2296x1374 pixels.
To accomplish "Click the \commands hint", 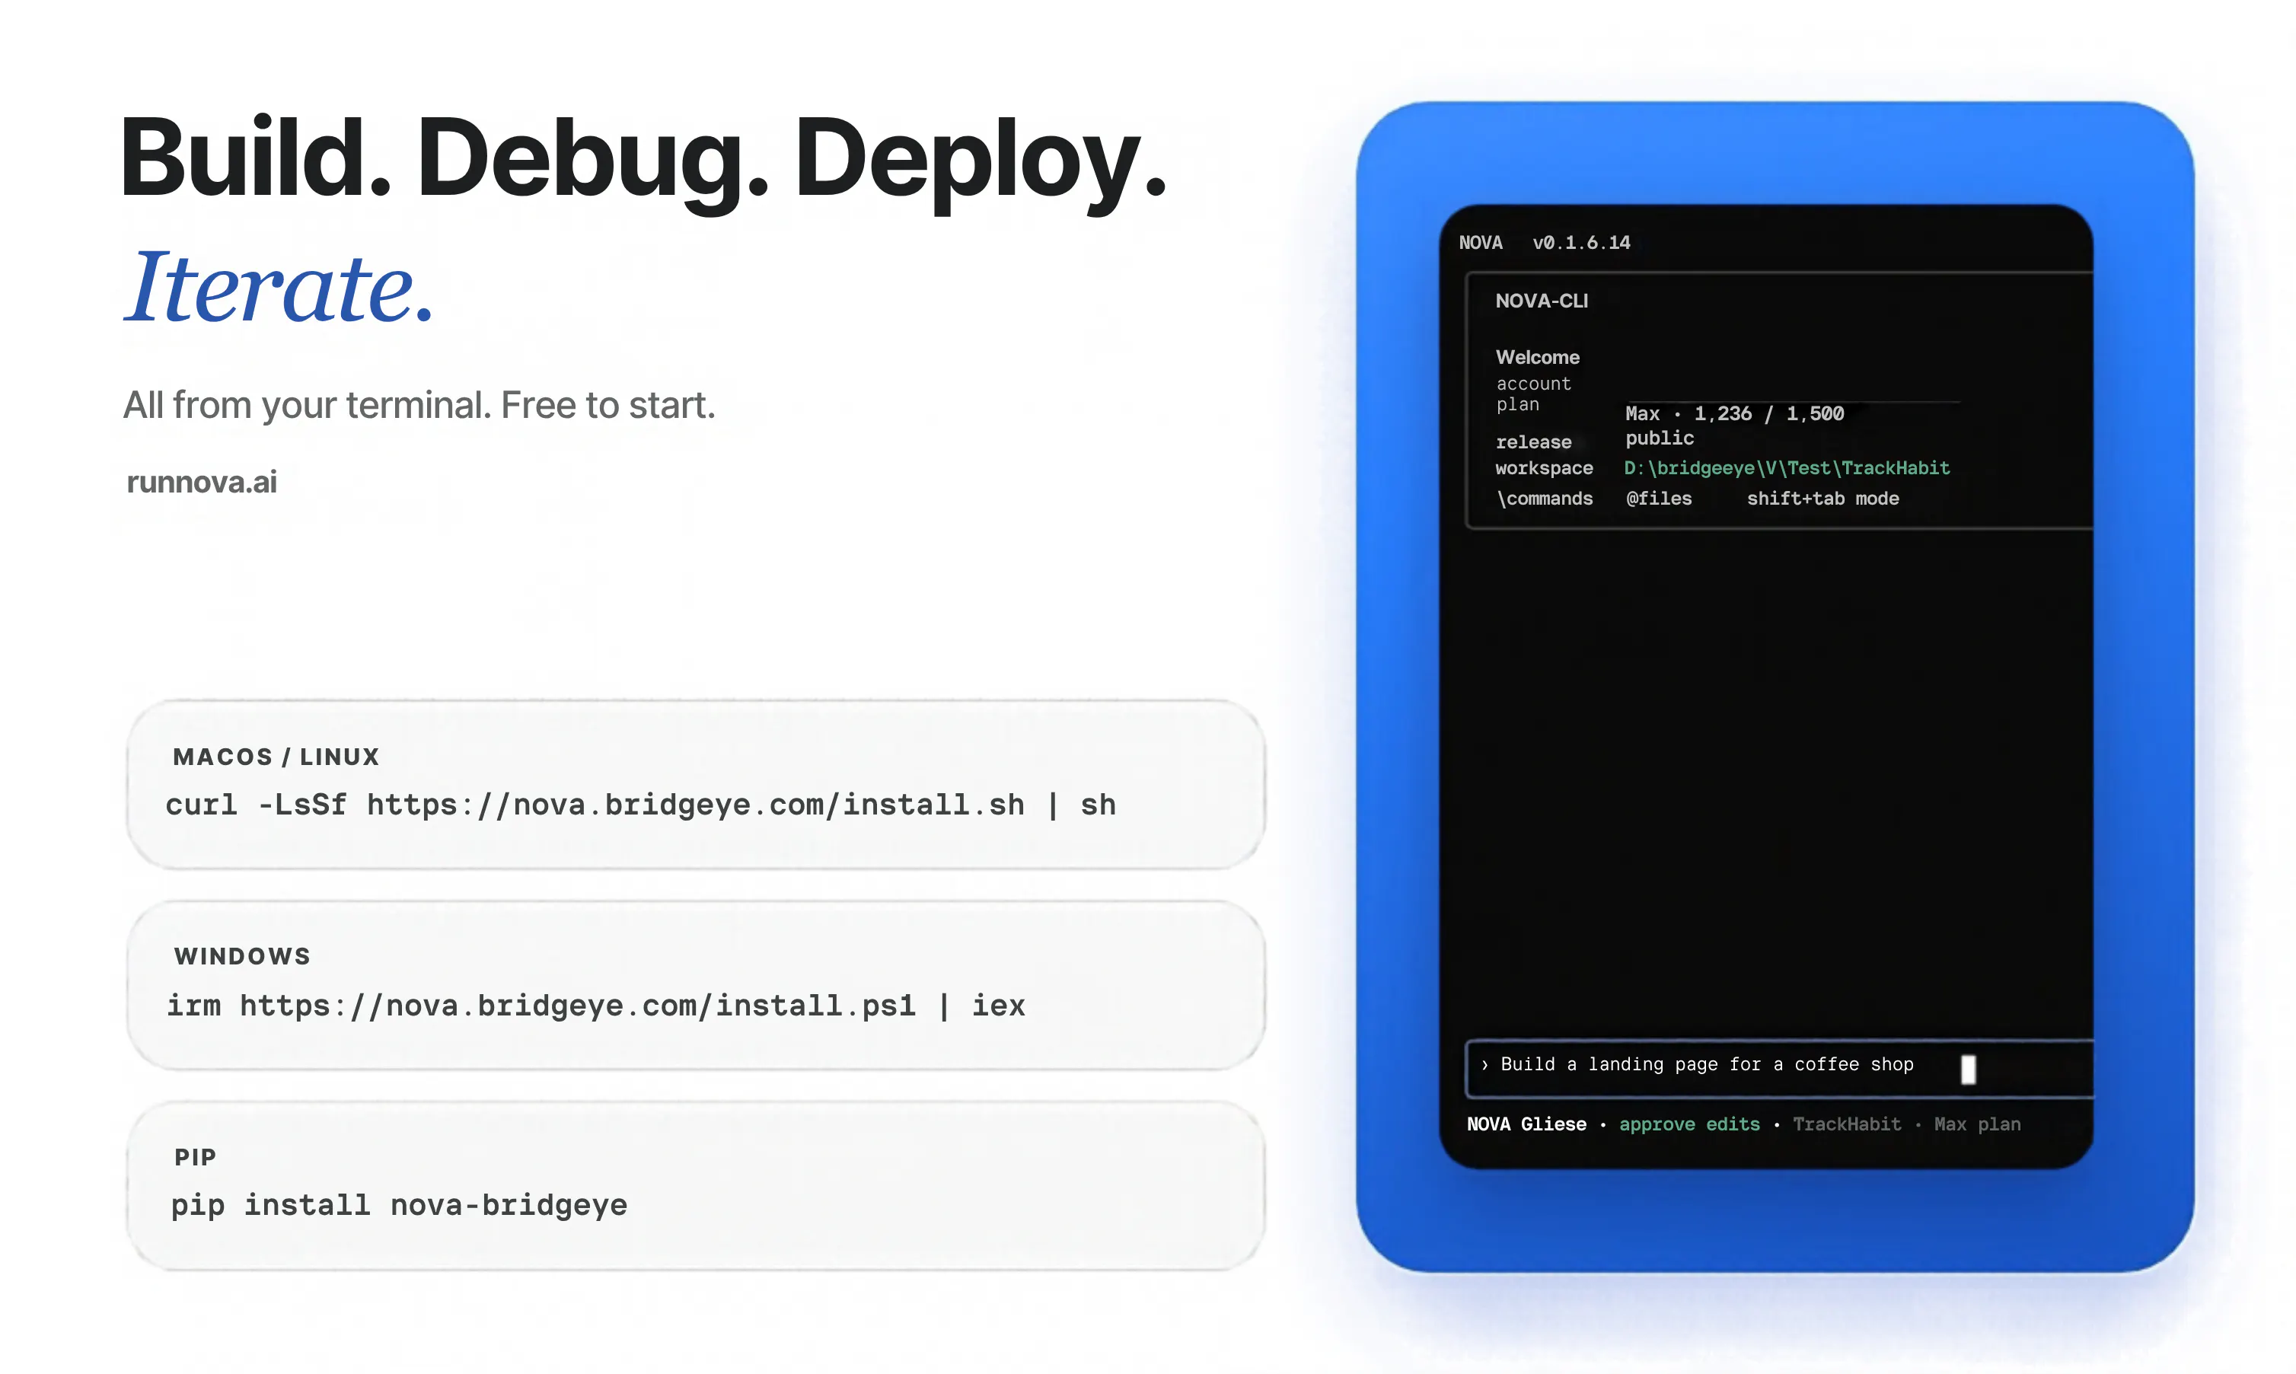I will 1545,499.
